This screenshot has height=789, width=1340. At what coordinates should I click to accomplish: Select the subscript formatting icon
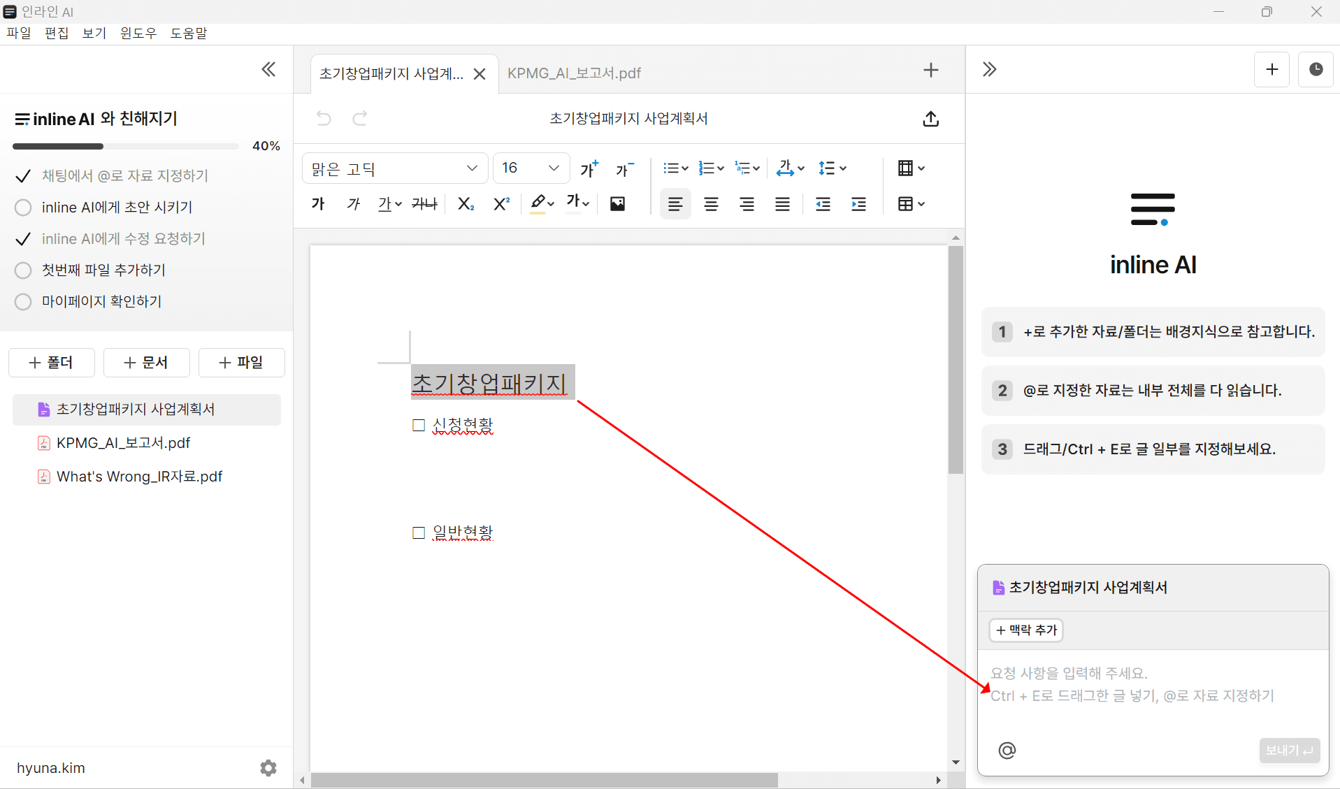click(x=466, y=203)
